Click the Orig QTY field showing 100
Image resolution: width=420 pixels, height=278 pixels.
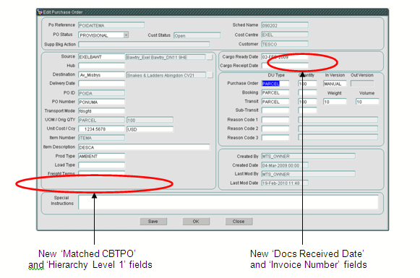(x=150, y=120)
